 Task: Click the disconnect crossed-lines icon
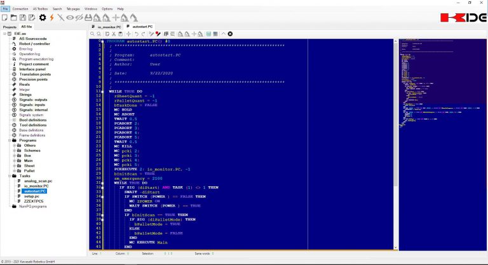pyautogui.click(x=61, y=18)
